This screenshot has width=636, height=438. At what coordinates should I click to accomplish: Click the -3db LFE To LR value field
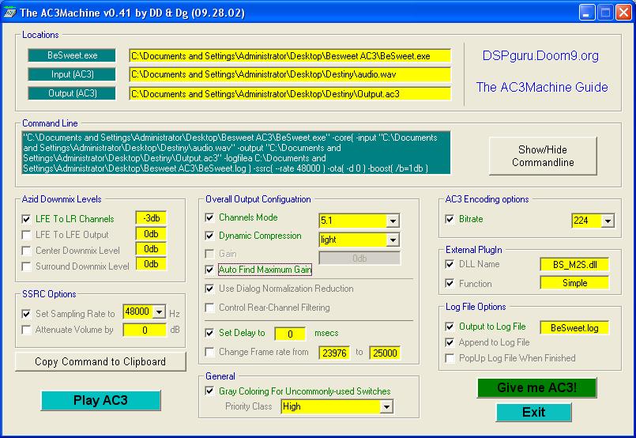[x=151, y=218]
